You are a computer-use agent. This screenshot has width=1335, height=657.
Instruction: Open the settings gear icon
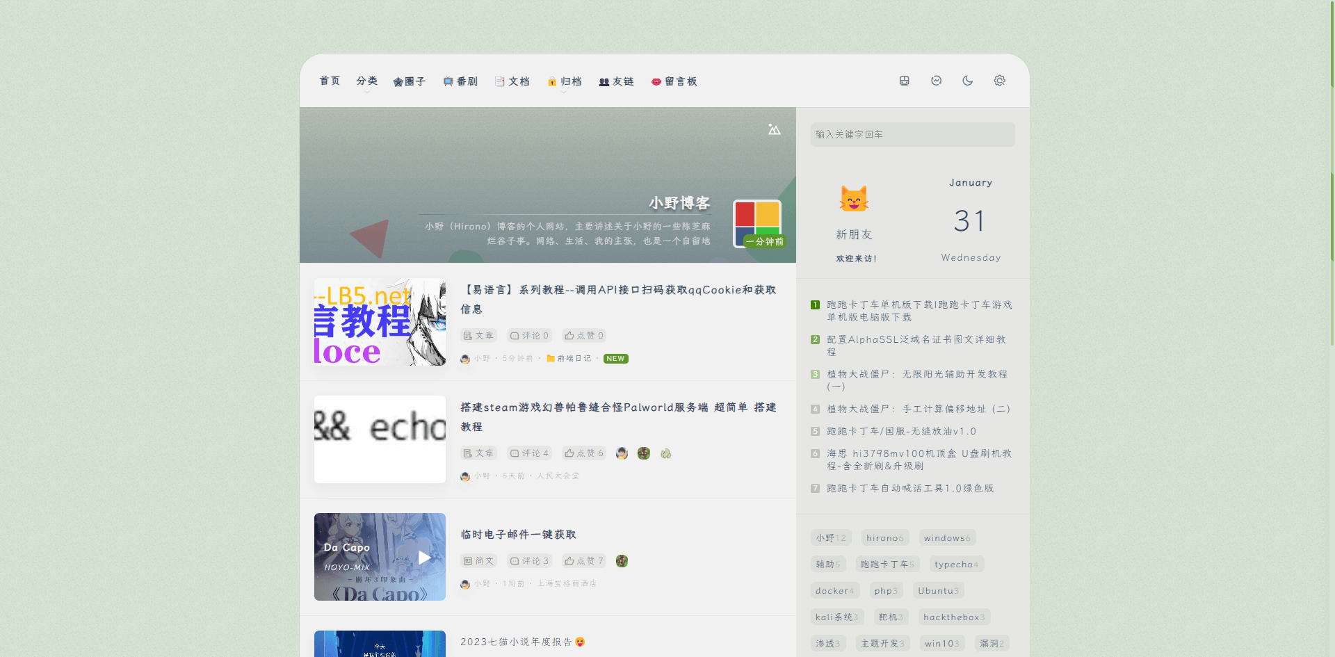click(1000, 81)
